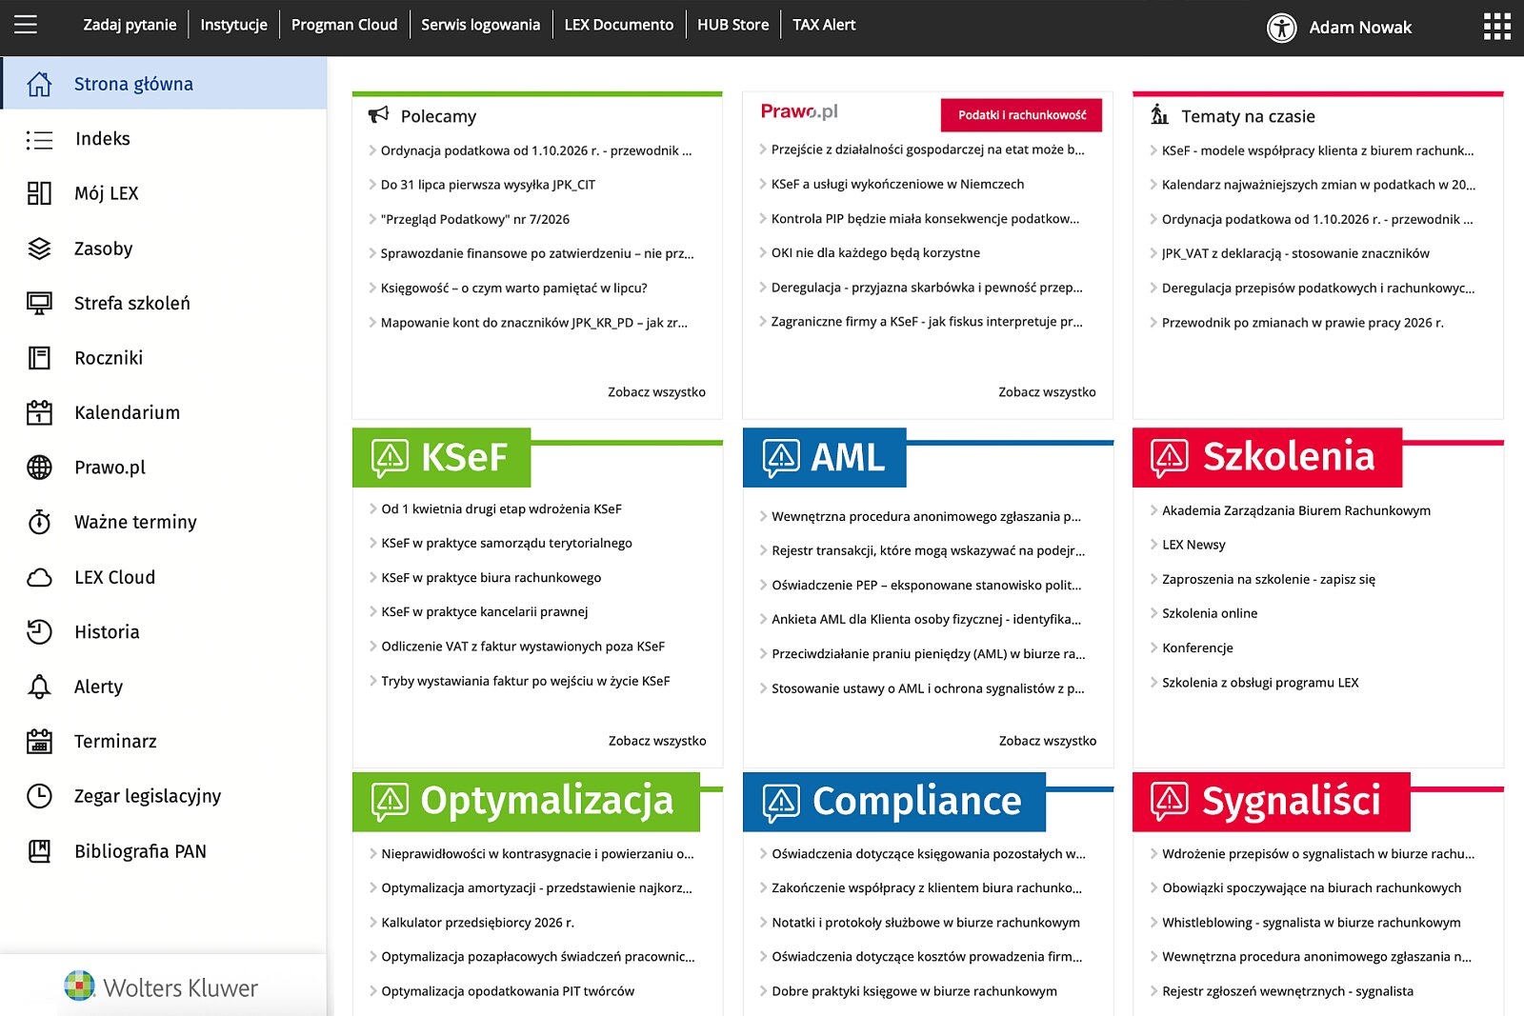Click the Kalendarium calendar icon
Image resolution: width=1524 pixels, height=1016 pixels.
coord(39,412)
